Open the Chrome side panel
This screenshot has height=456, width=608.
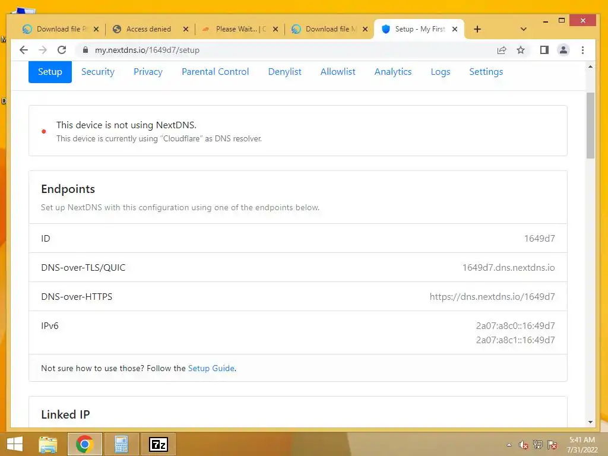[544, 50]
